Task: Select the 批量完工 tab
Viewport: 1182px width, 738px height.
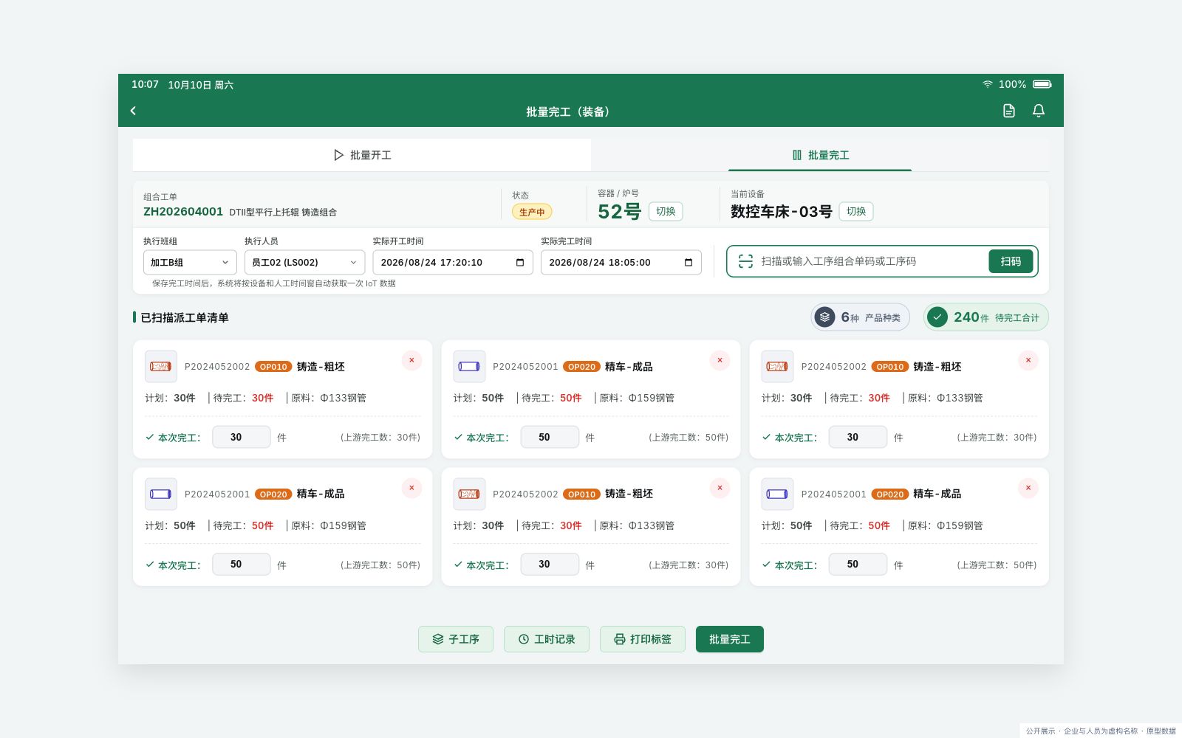Action: pos(820,155)
